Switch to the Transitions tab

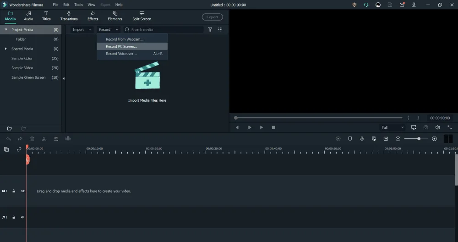(69, 16)
